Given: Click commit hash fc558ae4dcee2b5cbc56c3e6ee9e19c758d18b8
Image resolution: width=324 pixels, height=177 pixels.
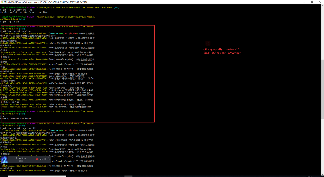Looking at the screenshot, I should (x=24, y=76).
